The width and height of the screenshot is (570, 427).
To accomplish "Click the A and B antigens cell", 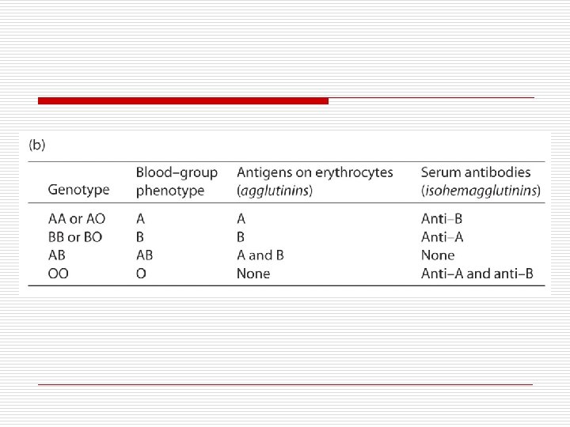I will tap(260, 255).
